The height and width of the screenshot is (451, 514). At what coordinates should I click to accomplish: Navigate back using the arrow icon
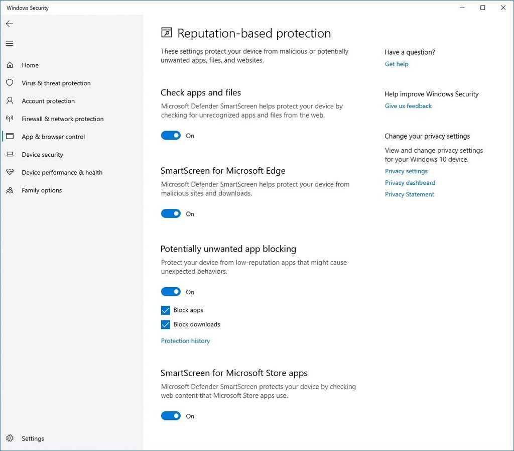pyautogui.click(x=9, y=23)
